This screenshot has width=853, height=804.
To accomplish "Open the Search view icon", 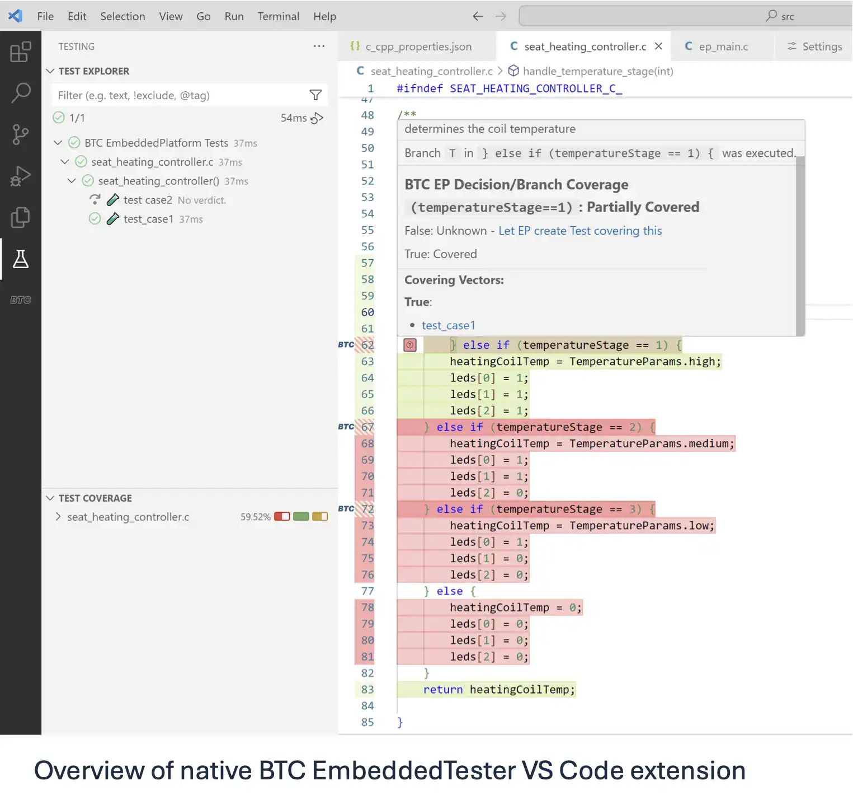I will point(21,92).
